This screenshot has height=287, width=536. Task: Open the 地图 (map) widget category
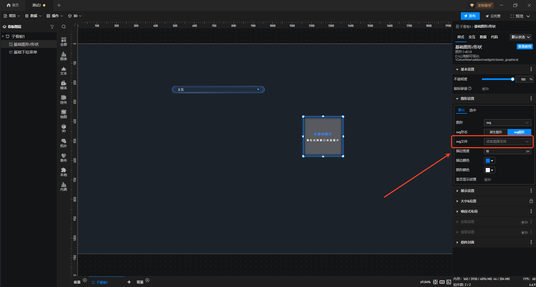63,114
